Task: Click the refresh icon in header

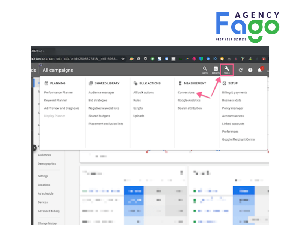Action: coord(240,70)
